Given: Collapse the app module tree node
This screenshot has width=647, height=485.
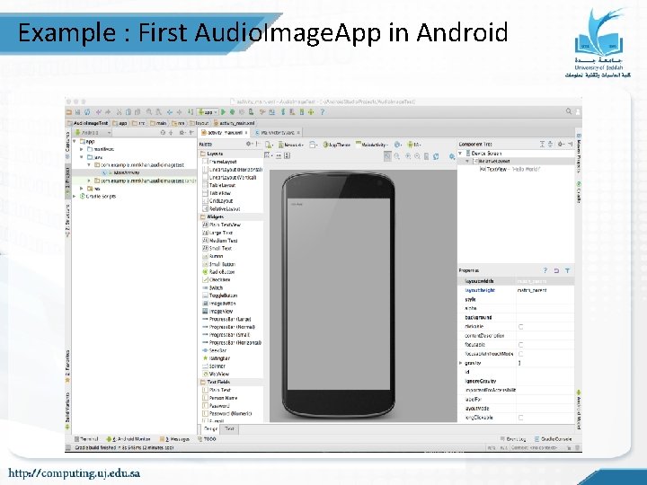Looking at the screenshot, I should coord(75,142).
